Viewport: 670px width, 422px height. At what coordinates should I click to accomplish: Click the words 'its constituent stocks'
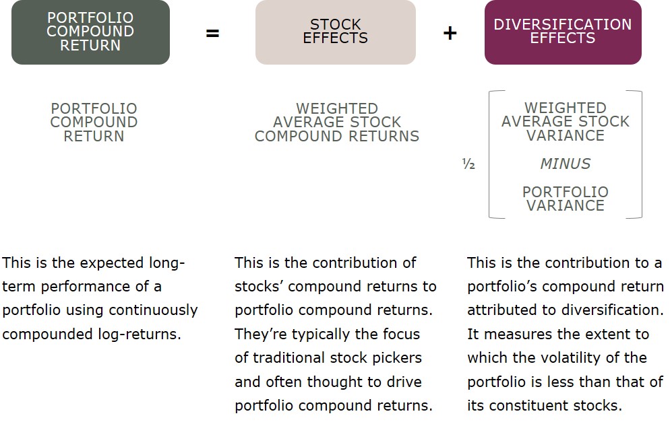pos(544,405)
